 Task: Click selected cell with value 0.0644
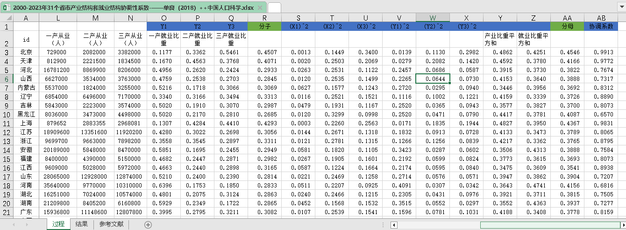[433, 79]
